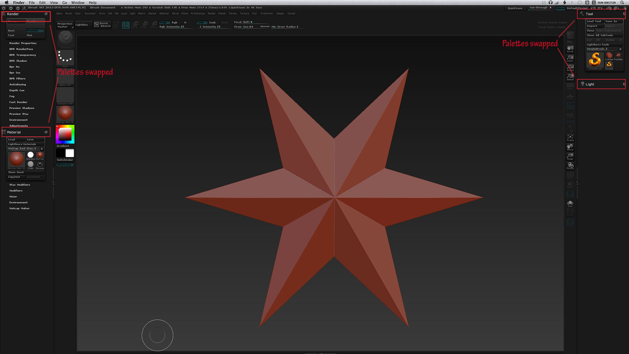Image resolution: width=629 pixels, height=354 pixels.
Task: Click the AAHalf icon
Action: click(570, 77)
